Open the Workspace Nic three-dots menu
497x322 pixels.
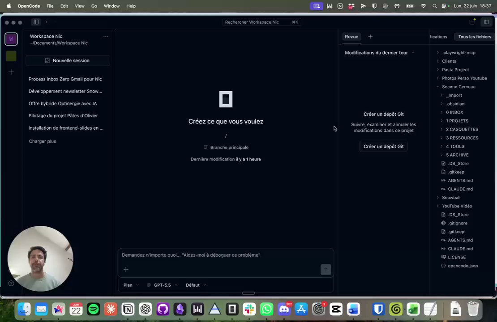point(106,37)
